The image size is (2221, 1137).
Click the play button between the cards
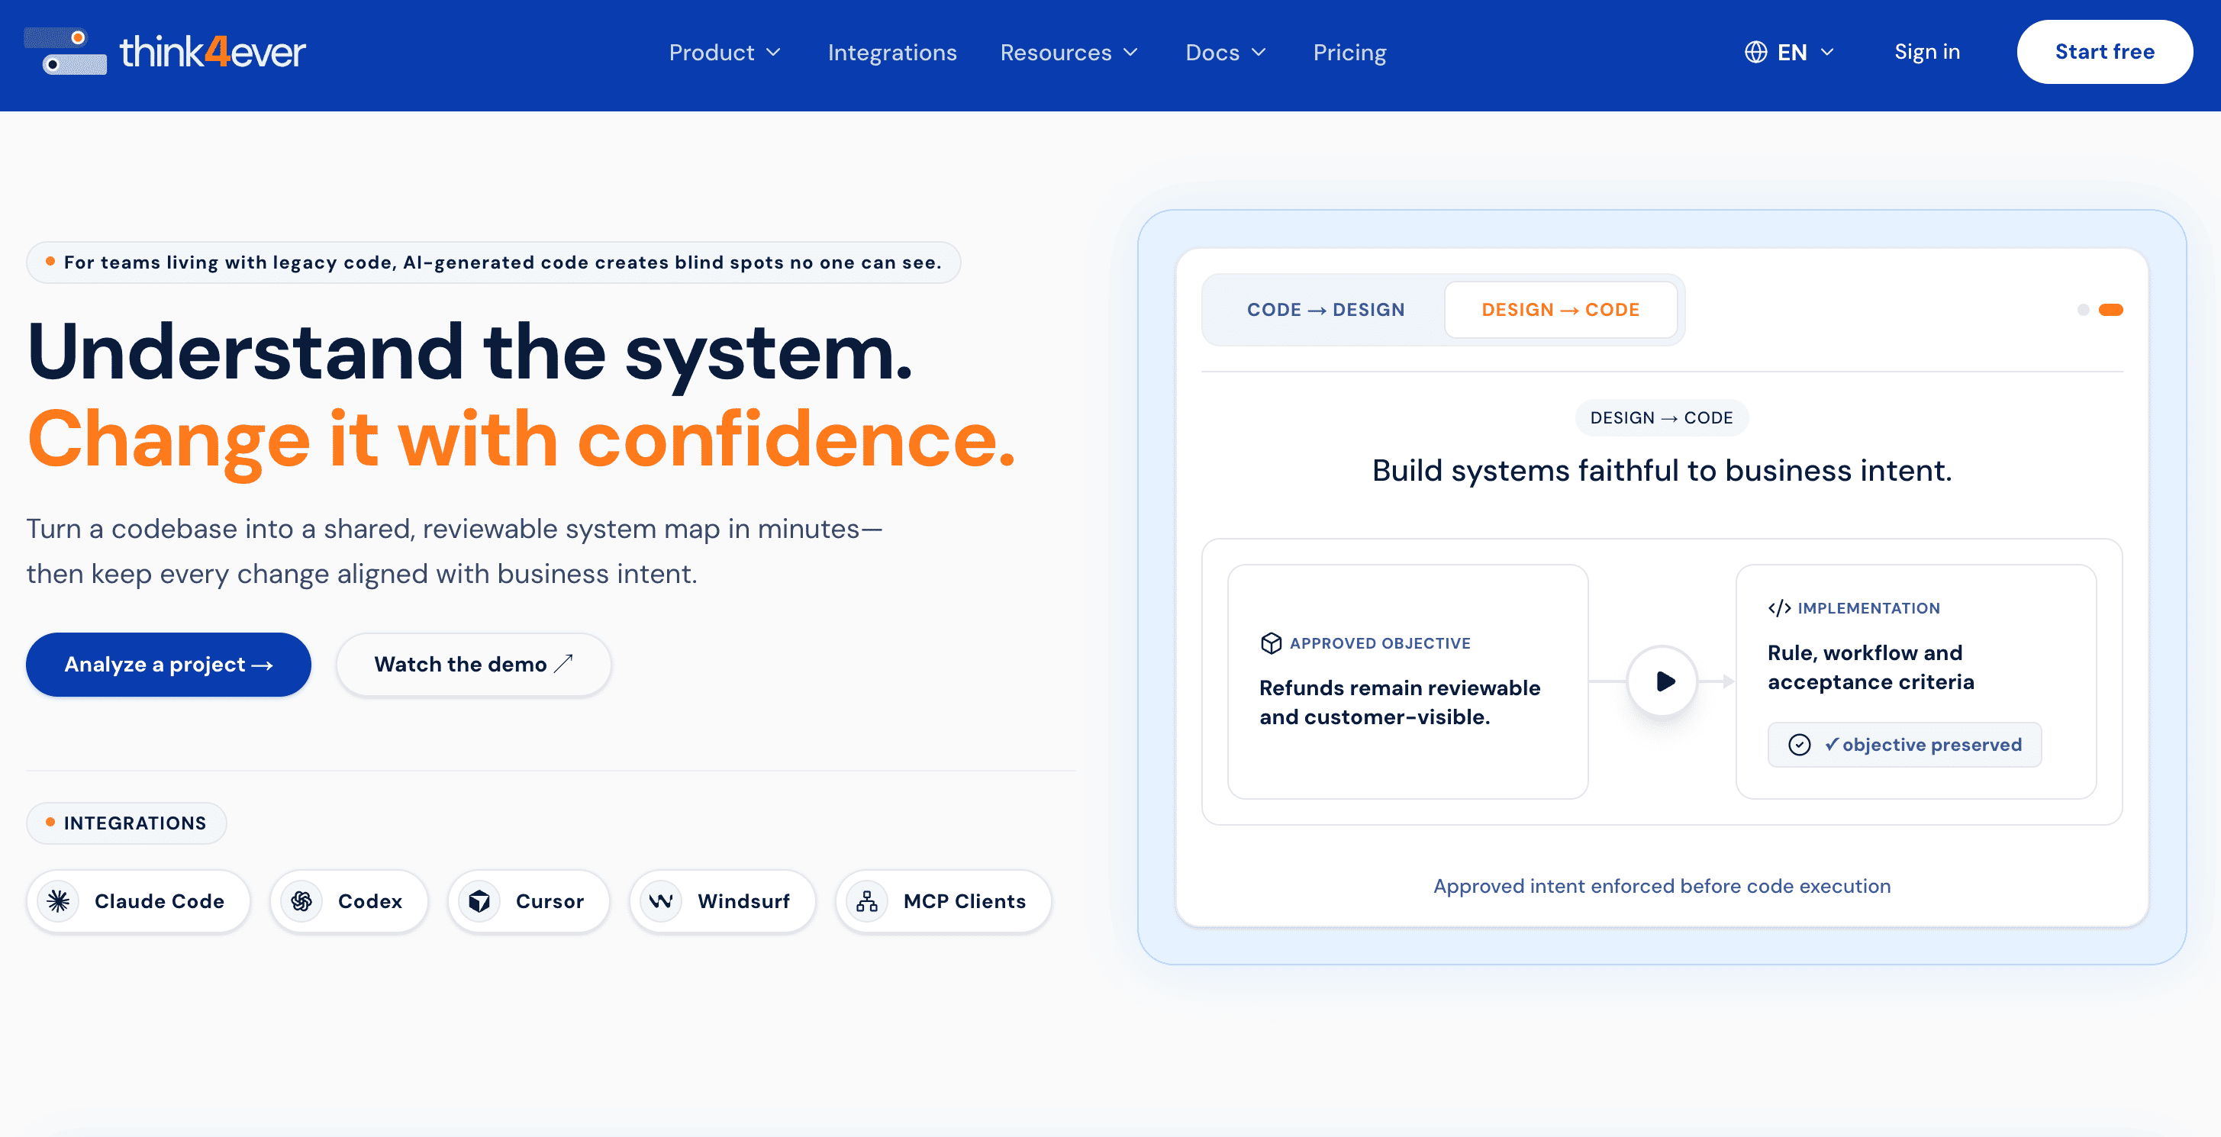click(1662, 681)
